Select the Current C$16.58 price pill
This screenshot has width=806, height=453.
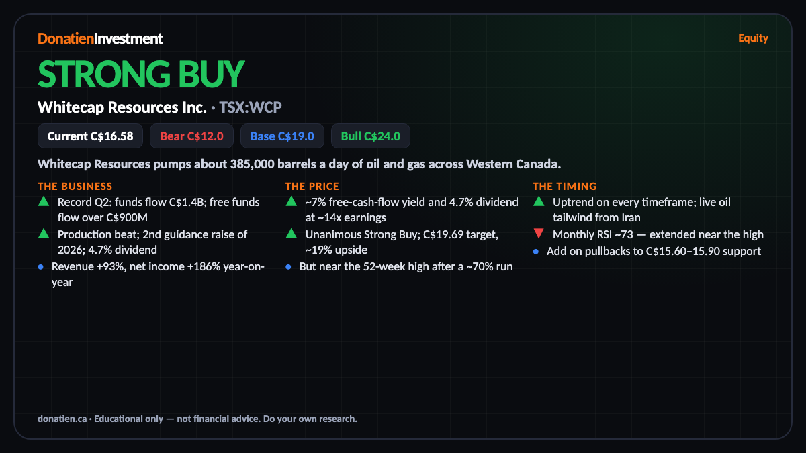click(90, 136)
